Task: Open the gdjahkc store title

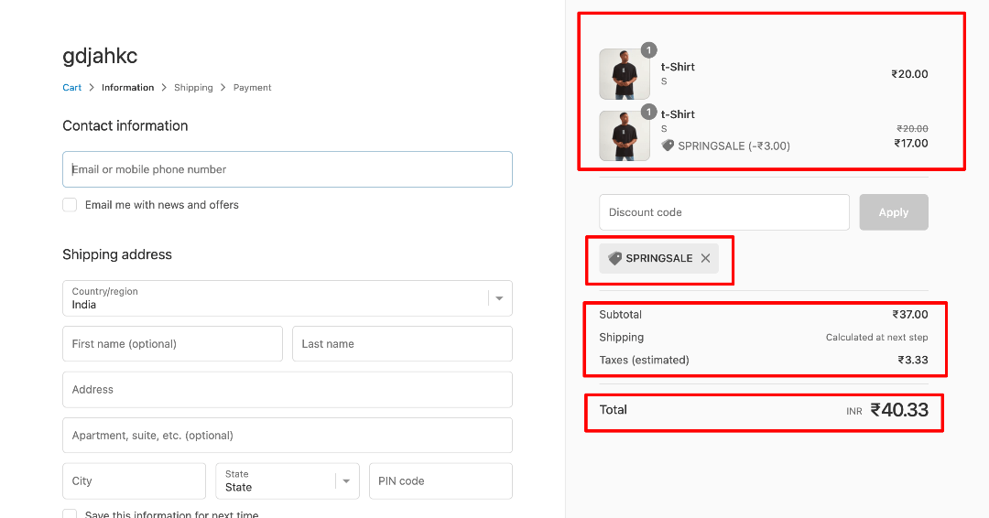Action: [x=100, y=56]
